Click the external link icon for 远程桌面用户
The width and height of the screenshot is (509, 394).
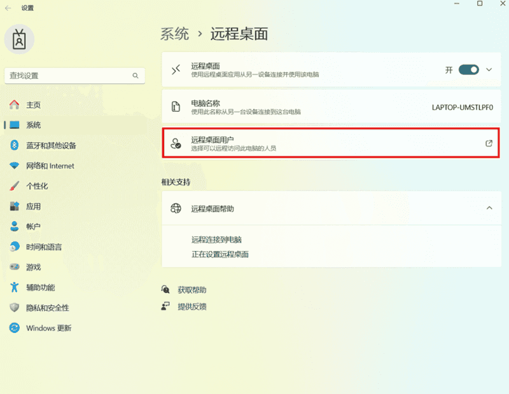coord(489,144)
